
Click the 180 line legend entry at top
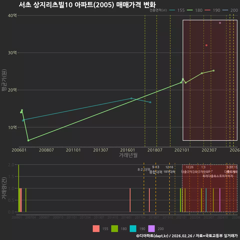click(195, 10)
